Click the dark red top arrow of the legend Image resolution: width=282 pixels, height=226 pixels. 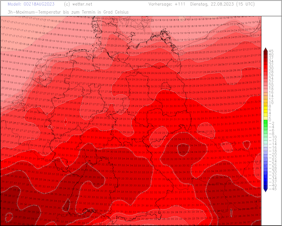pos(265,50)
